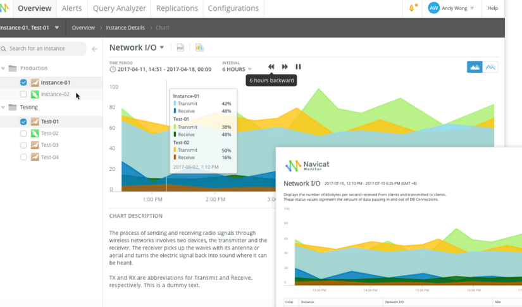
Task: Click the time period clock icon
Action: 113,69
